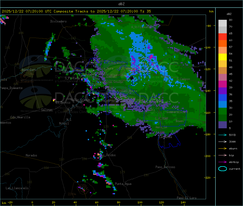Click the 'Divisadero' map label
The height and width of the screenshot is (206, 243).
pos(58,21)
